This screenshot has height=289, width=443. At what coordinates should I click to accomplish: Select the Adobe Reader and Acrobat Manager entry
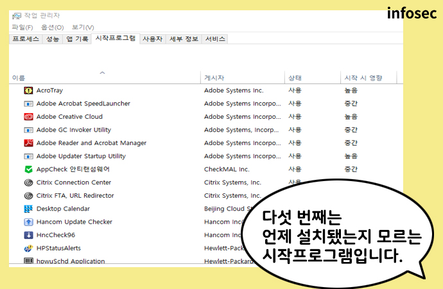[92, 143]
